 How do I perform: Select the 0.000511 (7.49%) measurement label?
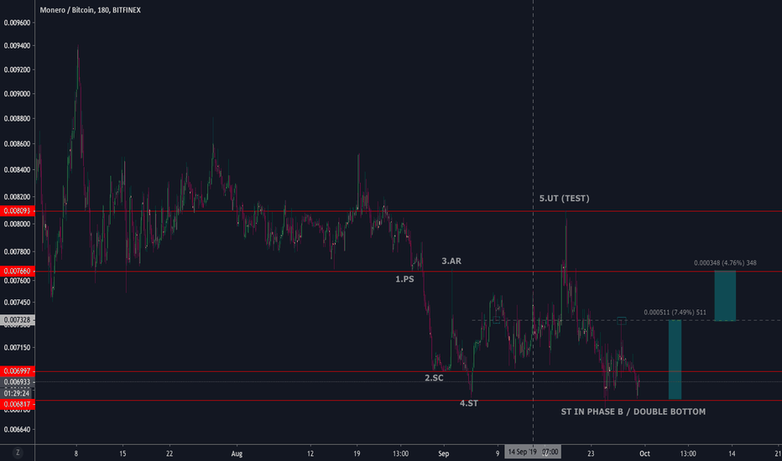[675, 313]
